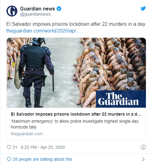This screenshot has width=152, height=165.
Task: Click the speech bubble reply icon
Action: point(9,159)
